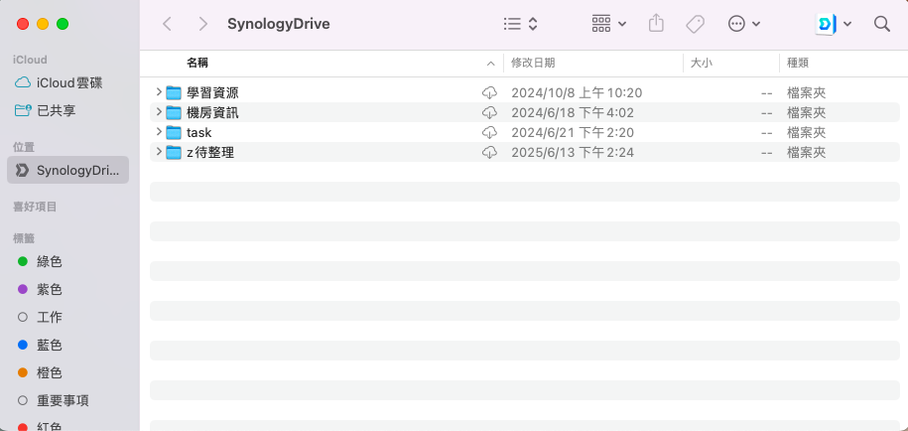Open the list view style dropdown
The image size is (908, 431).
tap(520, 24)
